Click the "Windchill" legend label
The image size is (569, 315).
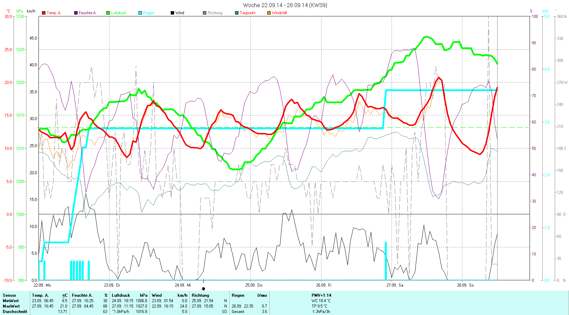pyautogui.click(x=279, y=13)
